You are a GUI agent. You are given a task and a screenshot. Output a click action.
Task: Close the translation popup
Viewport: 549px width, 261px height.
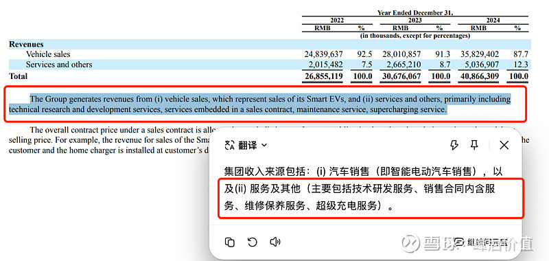pyautogui.click(x=504, y=145)
